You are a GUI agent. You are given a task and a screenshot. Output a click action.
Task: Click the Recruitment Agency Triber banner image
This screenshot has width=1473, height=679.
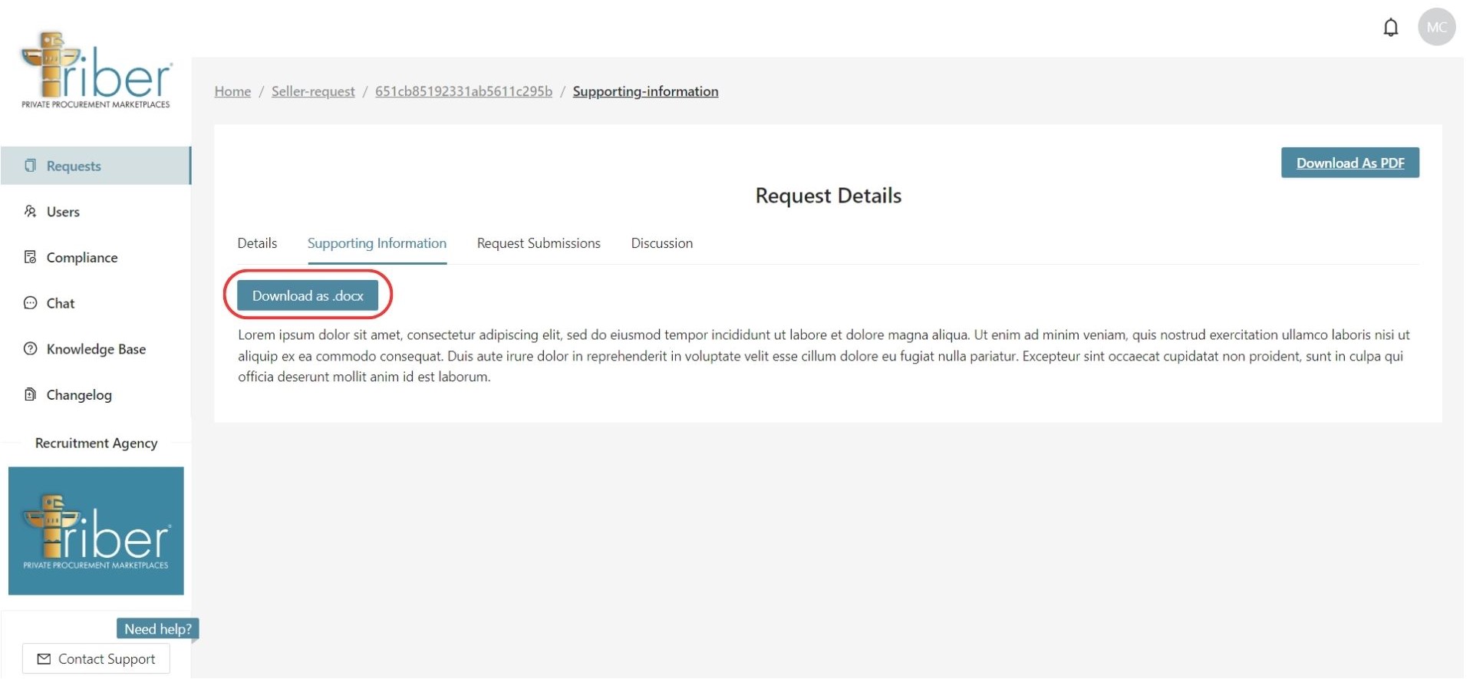[x=96, y=531]
